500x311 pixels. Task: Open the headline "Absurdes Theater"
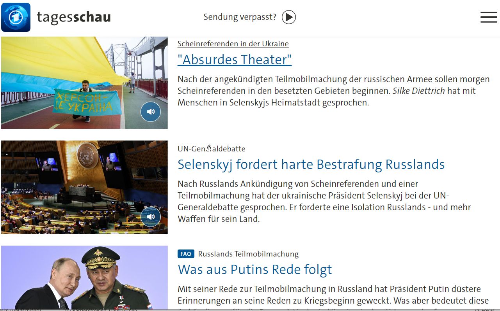click(x=235, y=60)
